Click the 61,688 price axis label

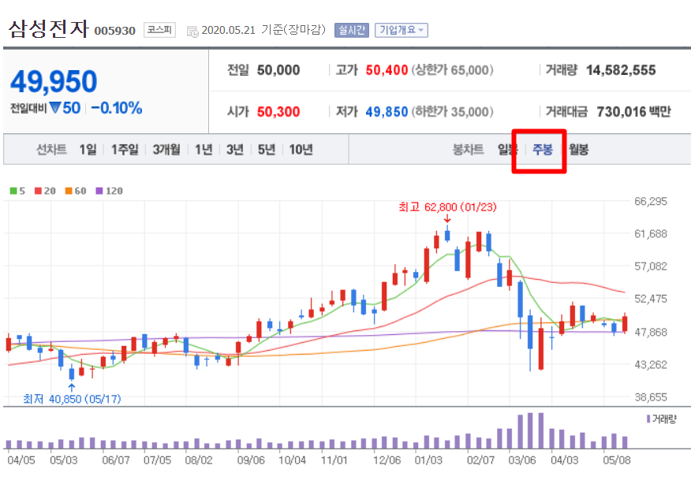651,234
